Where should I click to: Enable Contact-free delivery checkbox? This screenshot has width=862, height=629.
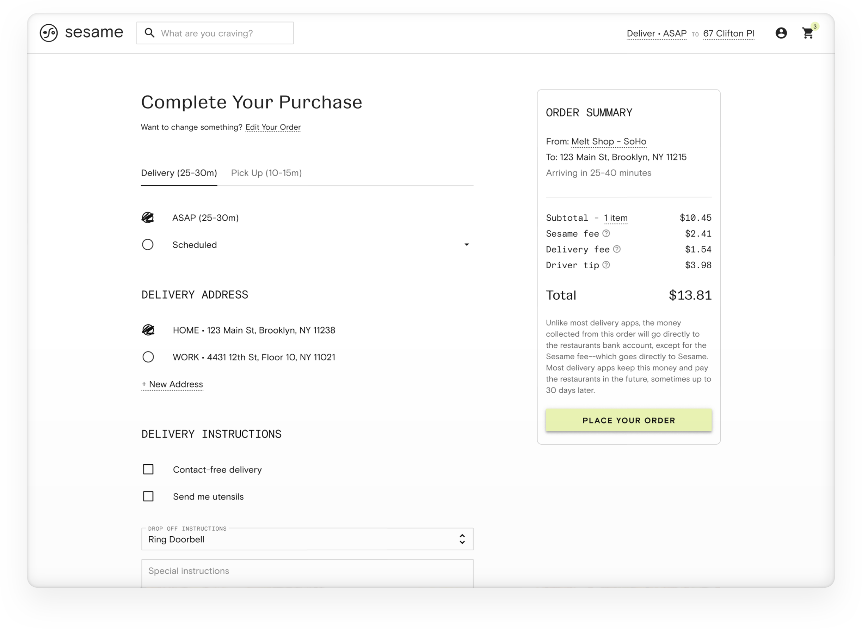(x=148, y=470)
